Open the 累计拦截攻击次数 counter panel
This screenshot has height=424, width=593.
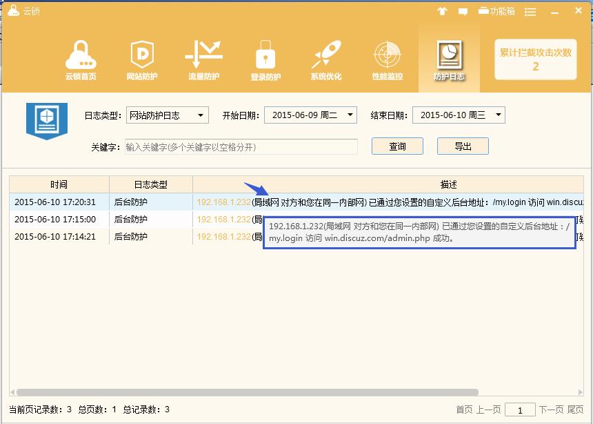tap(535, 59)
